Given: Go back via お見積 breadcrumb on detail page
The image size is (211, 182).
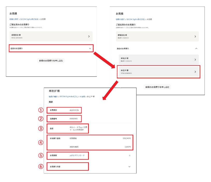Looking at the screenshot, I should 82,97.
